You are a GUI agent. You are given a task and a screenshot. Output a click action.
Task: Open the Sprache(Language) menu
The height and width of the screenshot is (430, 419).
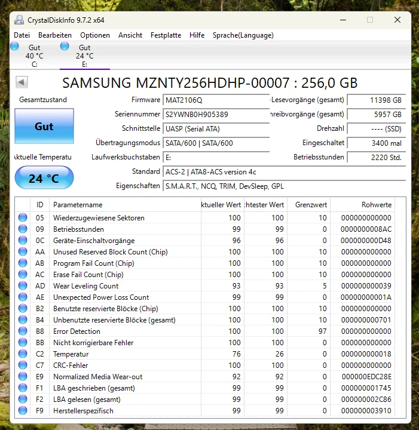click(243, 35)
